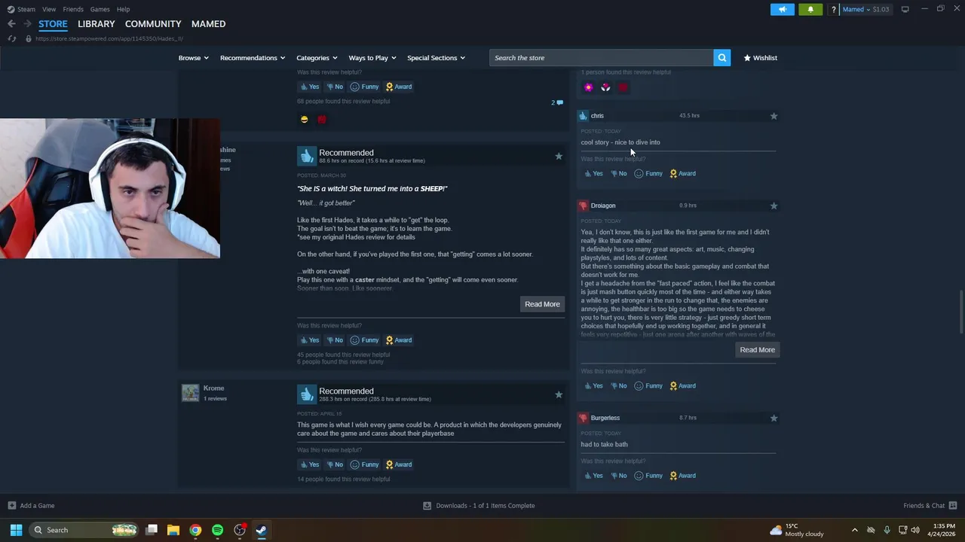Read More of the sheep witch review
Screen dimensions: 965x542
(542, 304)
